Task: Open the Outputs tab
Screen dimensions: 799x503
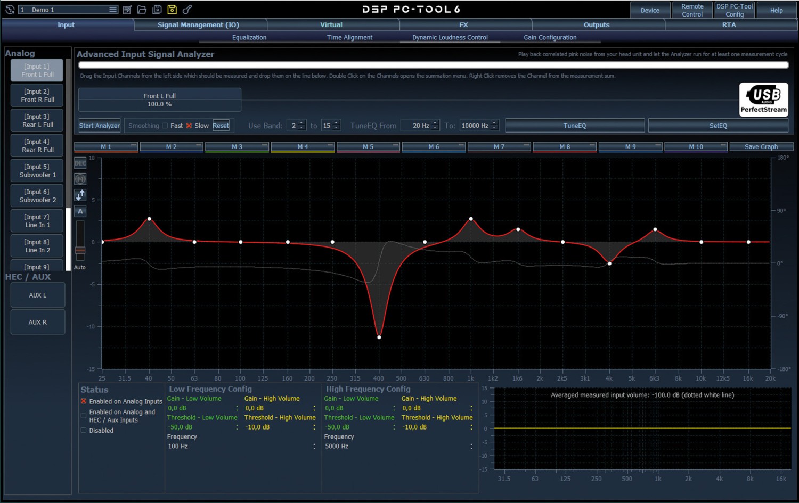Action: (598, 25)
